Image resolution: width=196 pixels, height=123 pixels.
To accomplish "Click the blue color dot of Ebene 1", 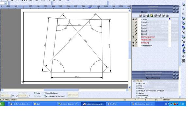I will tap(170, 19).
